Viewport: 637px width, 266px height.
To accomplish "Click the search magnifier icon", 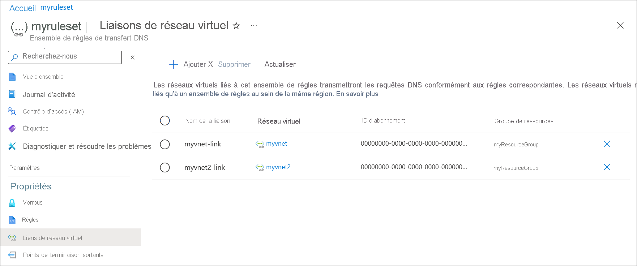I will [15, 57].
